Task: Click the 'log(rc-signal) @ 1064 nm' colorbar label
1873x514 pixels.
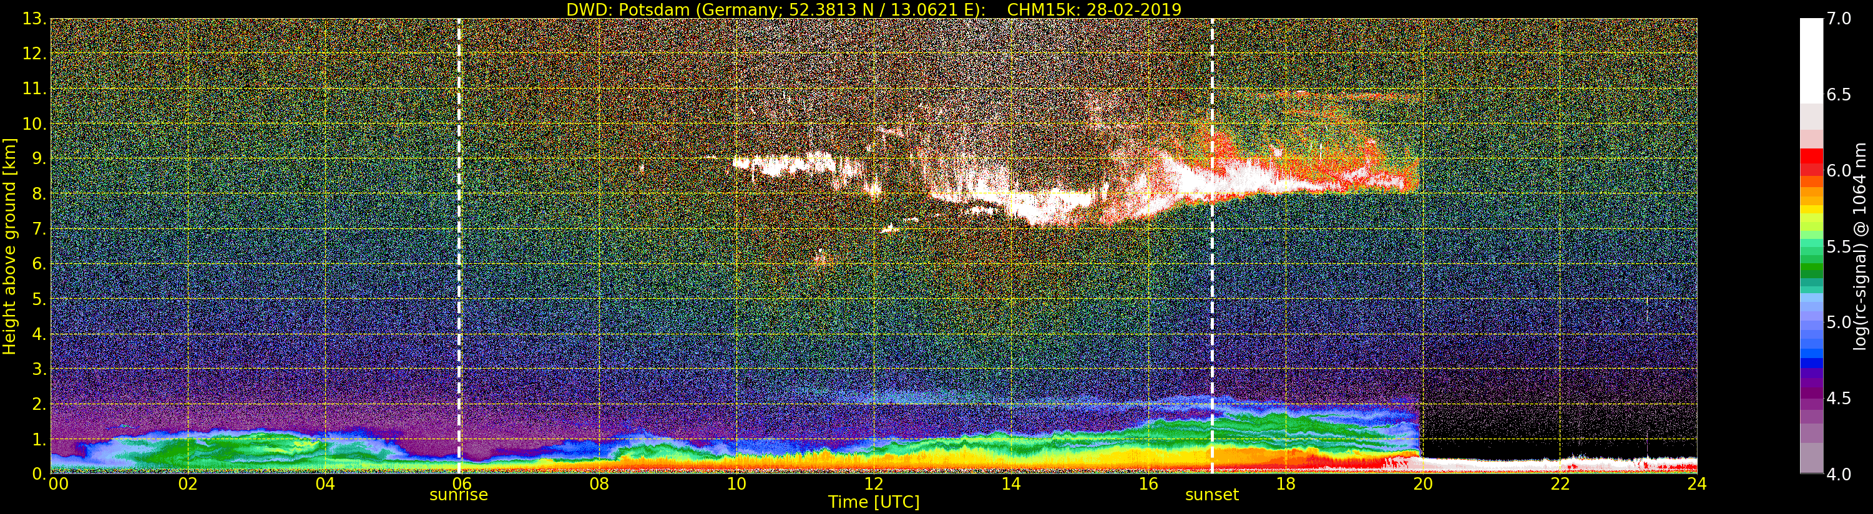Action: coord(1861,246)
